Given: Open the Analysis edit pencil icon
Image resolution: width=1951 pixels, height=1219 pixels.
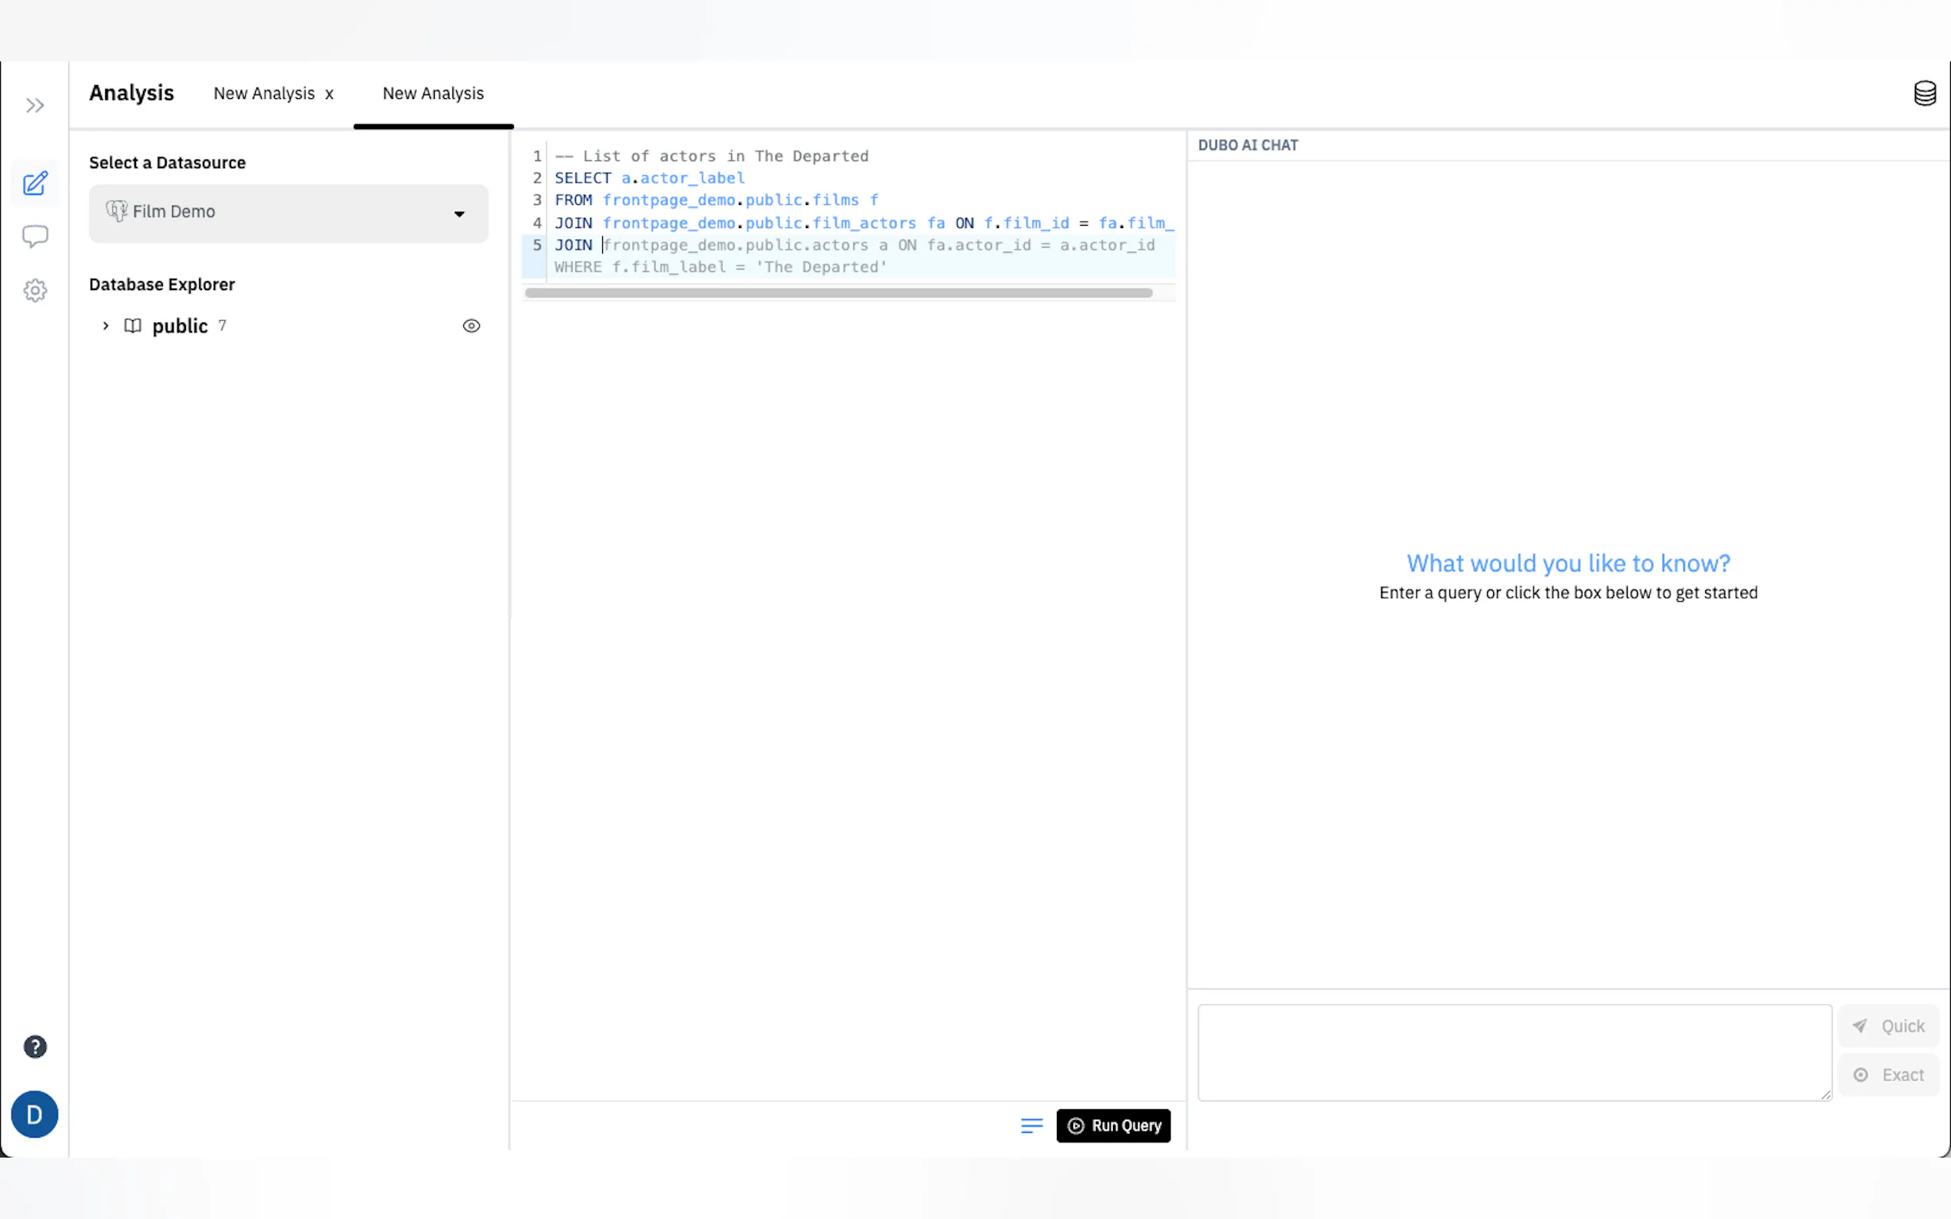Looking at the screenshot, I should click(x=35, y=183).
